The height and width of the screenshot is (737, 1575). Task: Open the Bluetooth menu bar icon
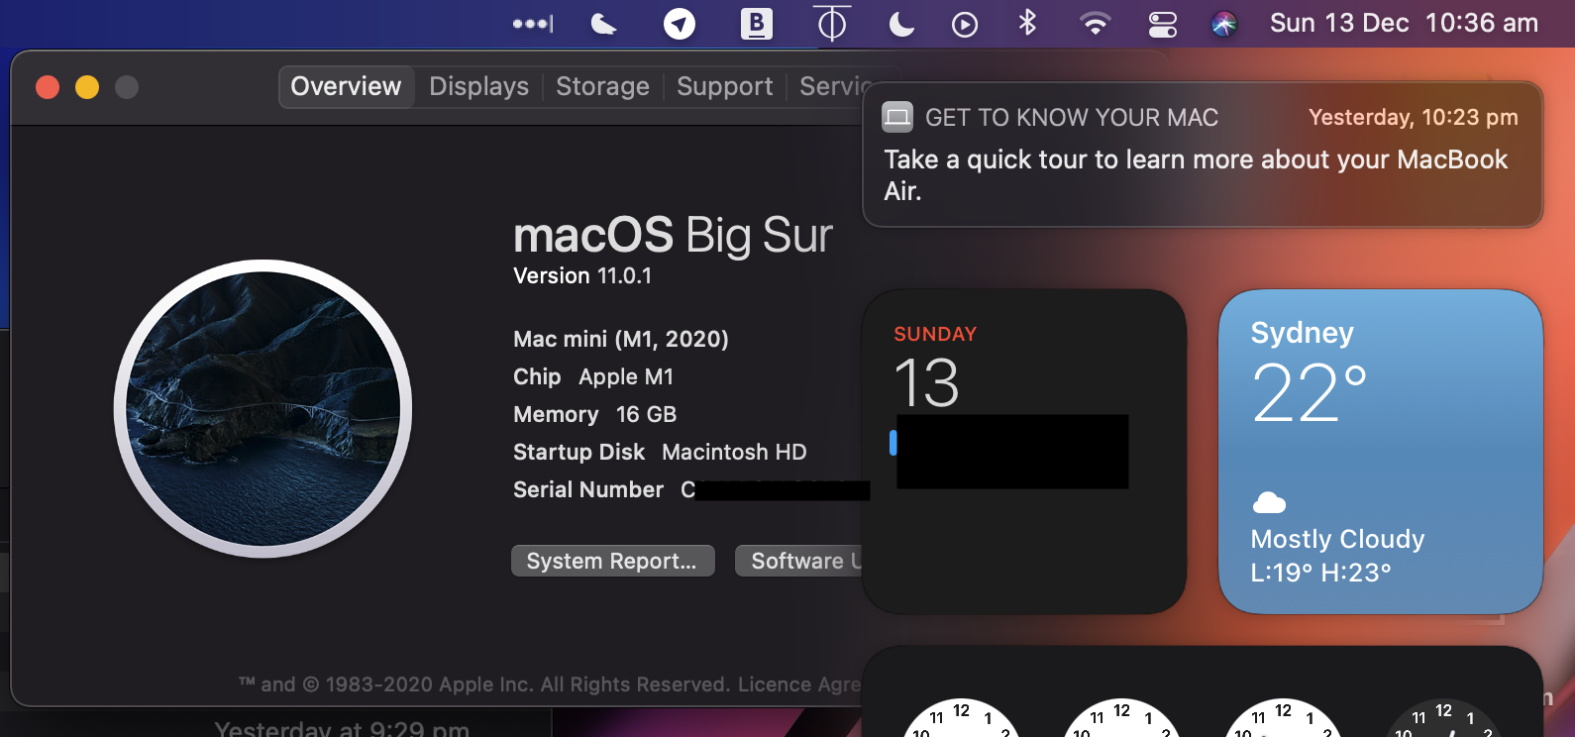(x=1027, y=23)
